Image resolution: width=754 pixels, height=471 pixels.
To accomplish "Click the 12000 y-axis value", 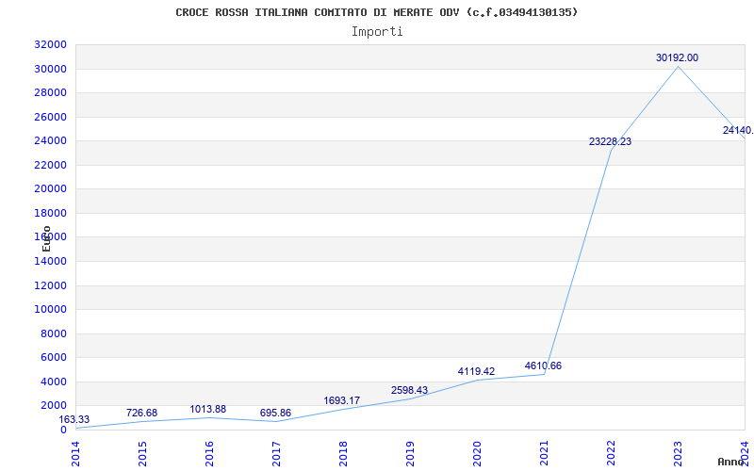I will (50, 285).
